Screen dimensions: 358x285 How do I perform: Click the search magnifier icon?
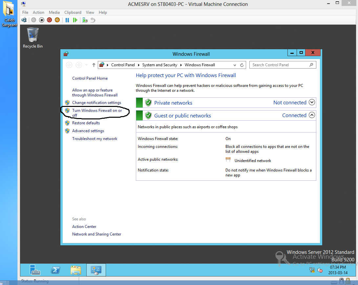(x=311, y=65)
